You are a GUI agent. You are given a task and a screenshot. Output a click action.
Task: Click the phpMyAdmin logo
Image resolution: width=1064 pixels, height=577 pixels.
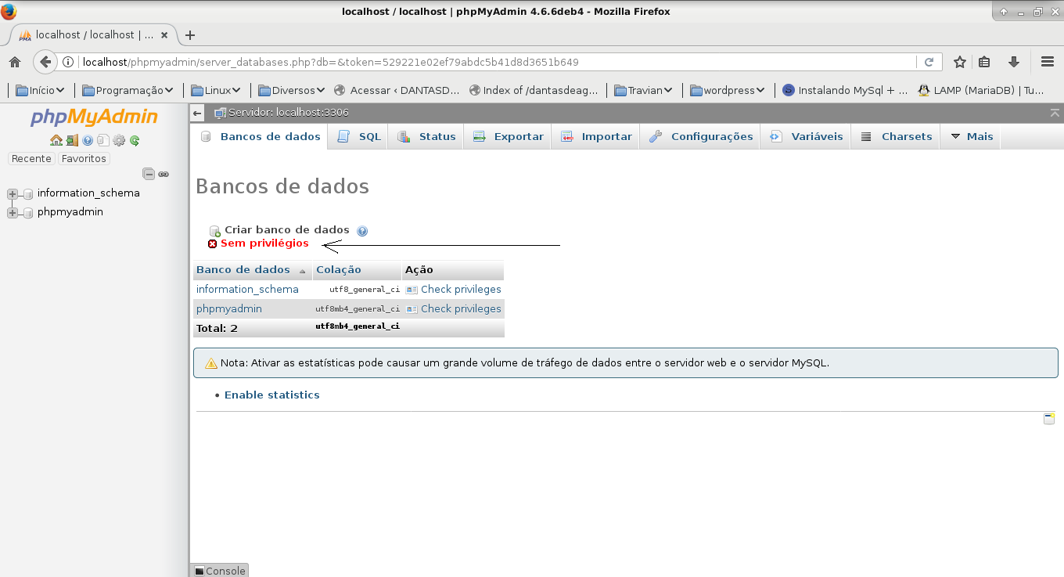coord(94,117)
